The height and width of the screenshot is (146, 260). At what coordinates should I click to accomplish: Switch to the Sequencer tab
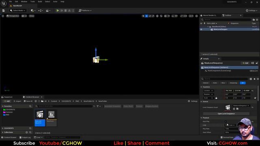point(7,97)
